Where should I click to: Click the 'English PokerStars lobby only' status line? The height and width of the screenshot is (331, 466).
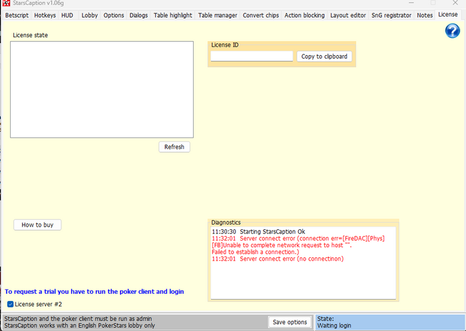[x=80, y=326]
